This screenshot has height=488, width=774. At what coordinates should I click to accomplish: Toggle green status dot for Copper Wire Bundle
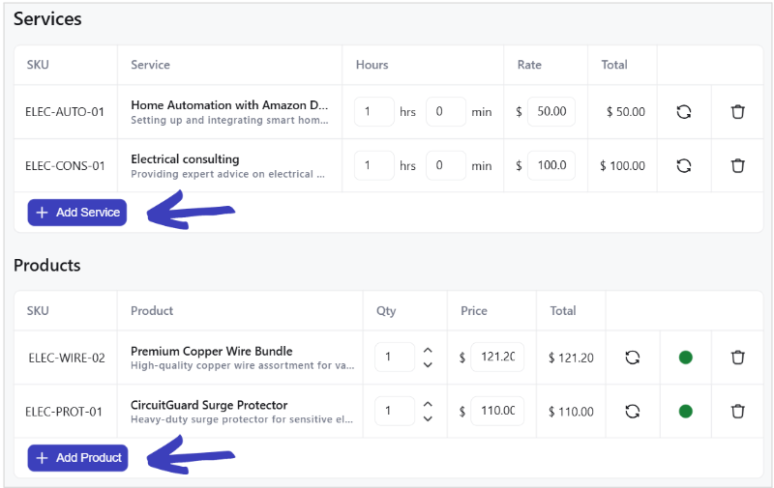click(685, 358)
